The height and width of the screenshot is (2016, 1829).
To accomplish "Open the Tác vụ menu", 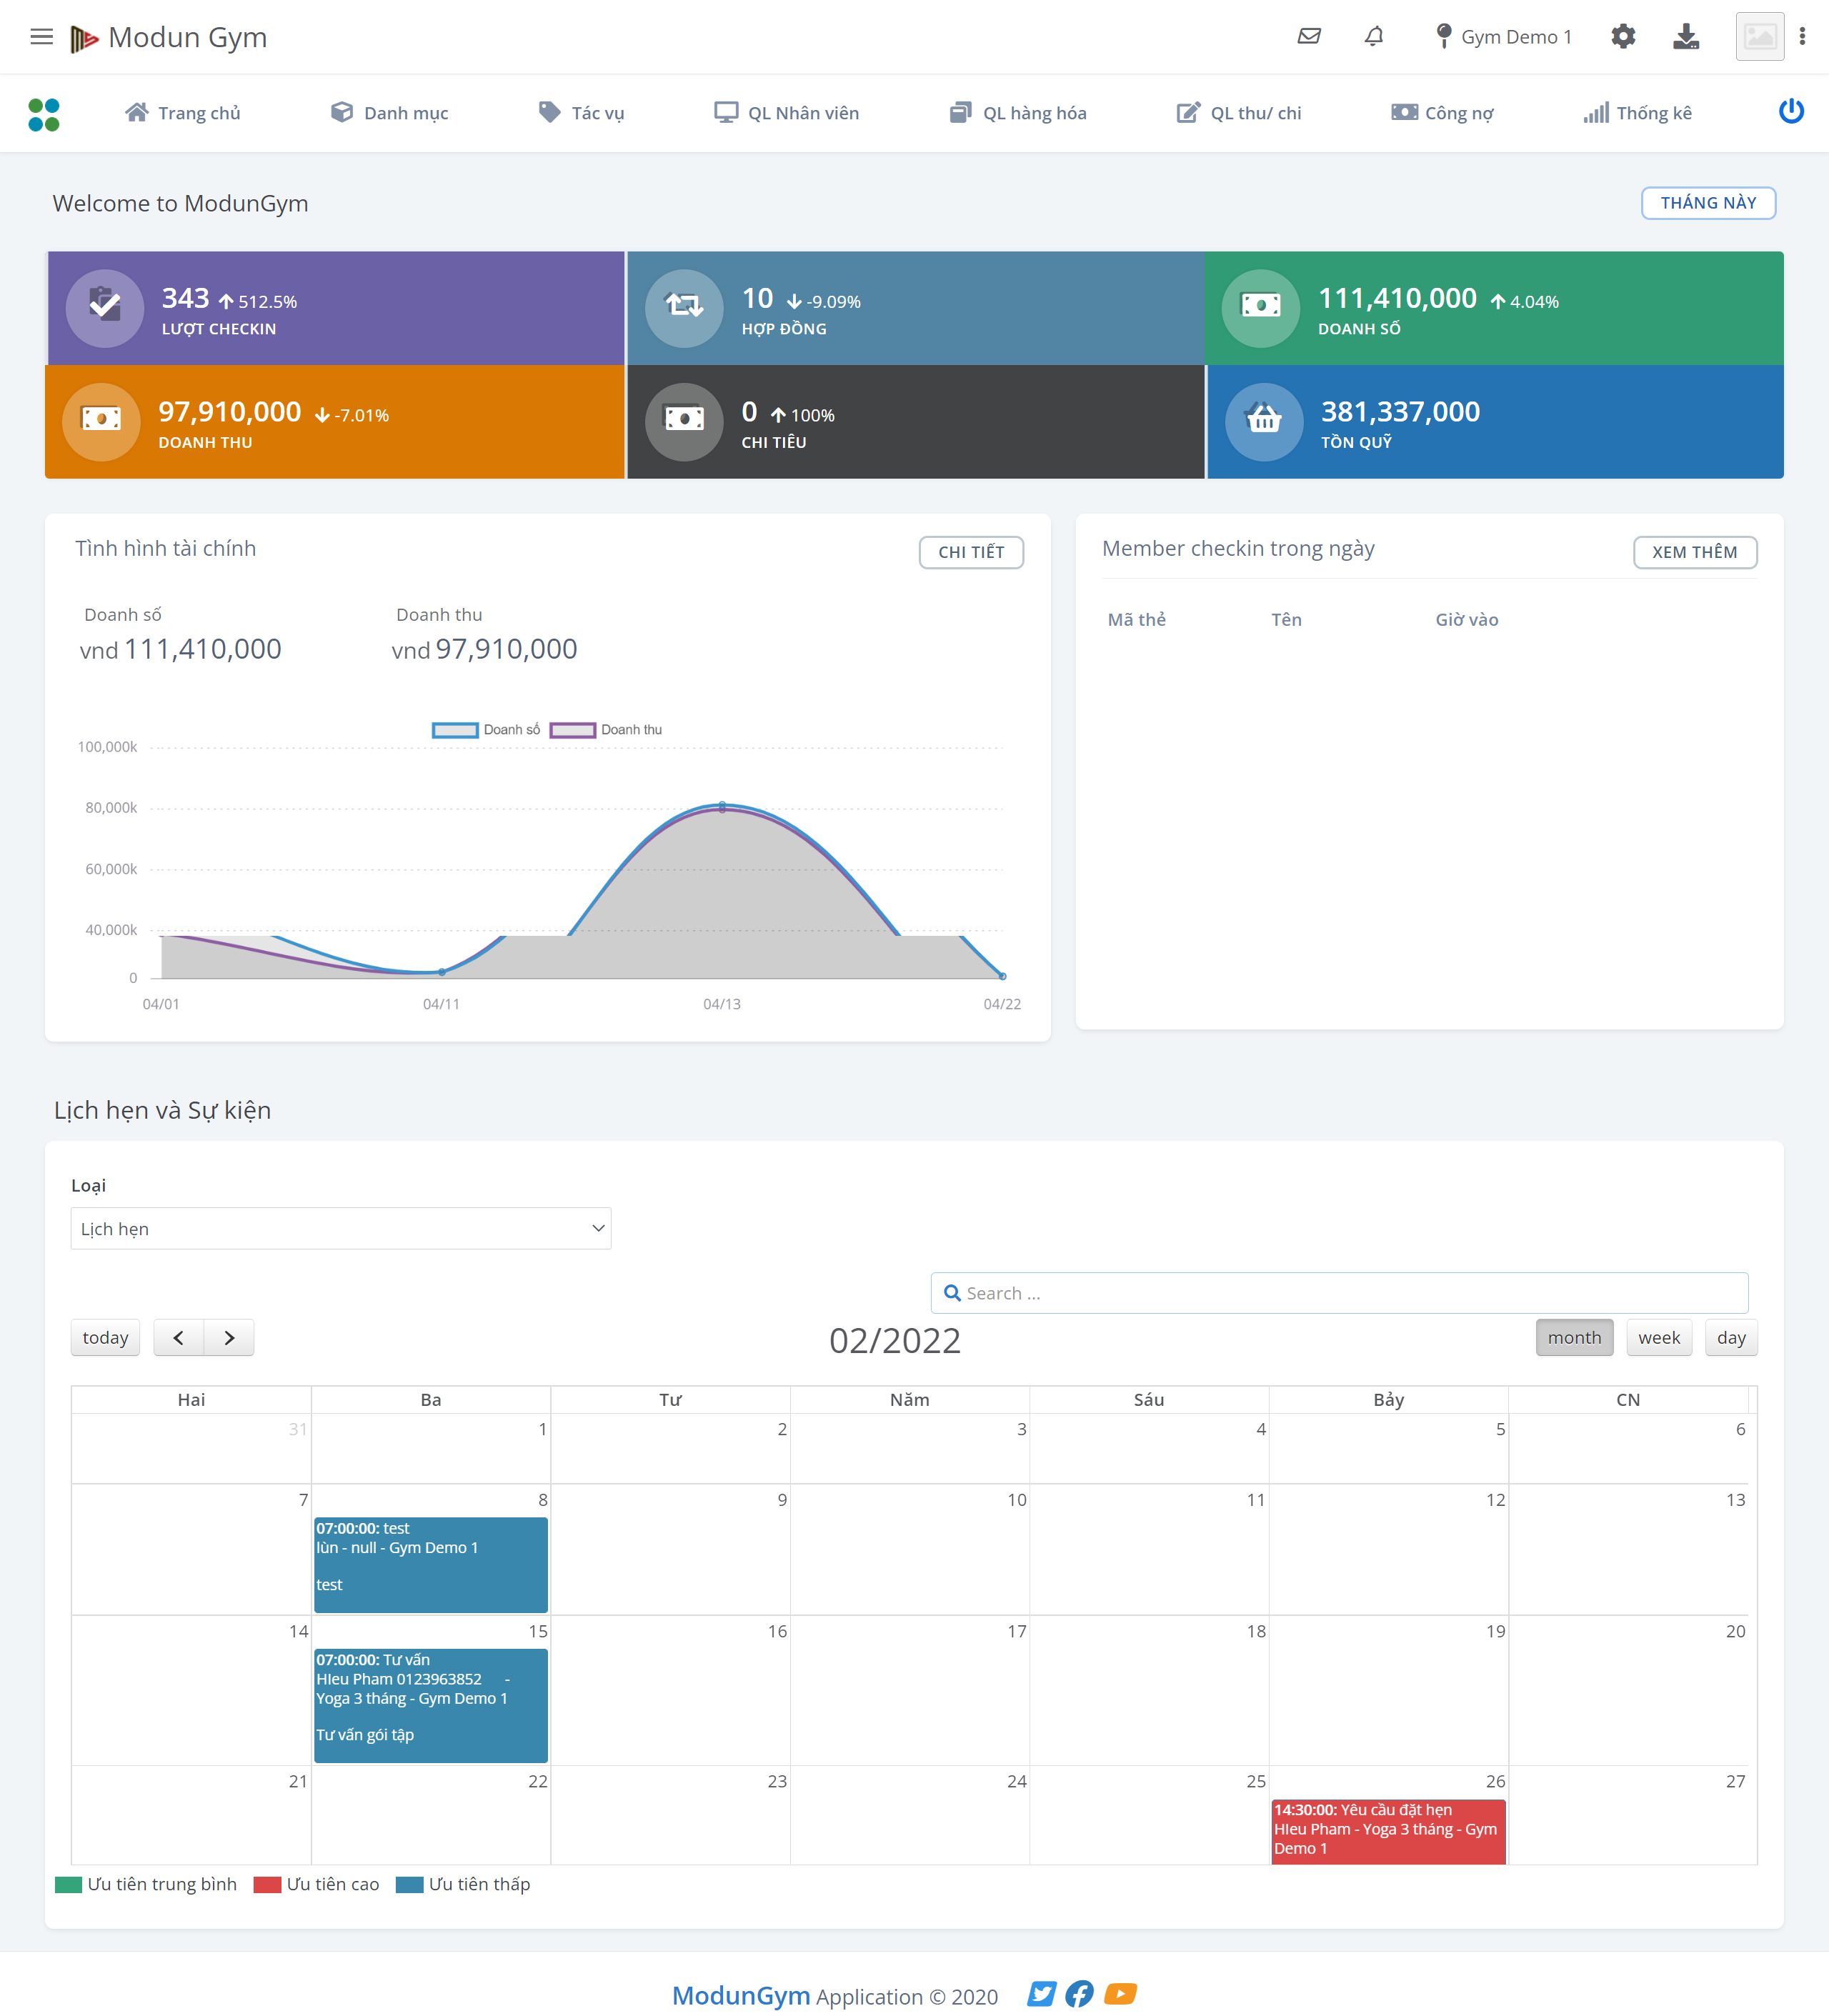I will coord(581,113).
